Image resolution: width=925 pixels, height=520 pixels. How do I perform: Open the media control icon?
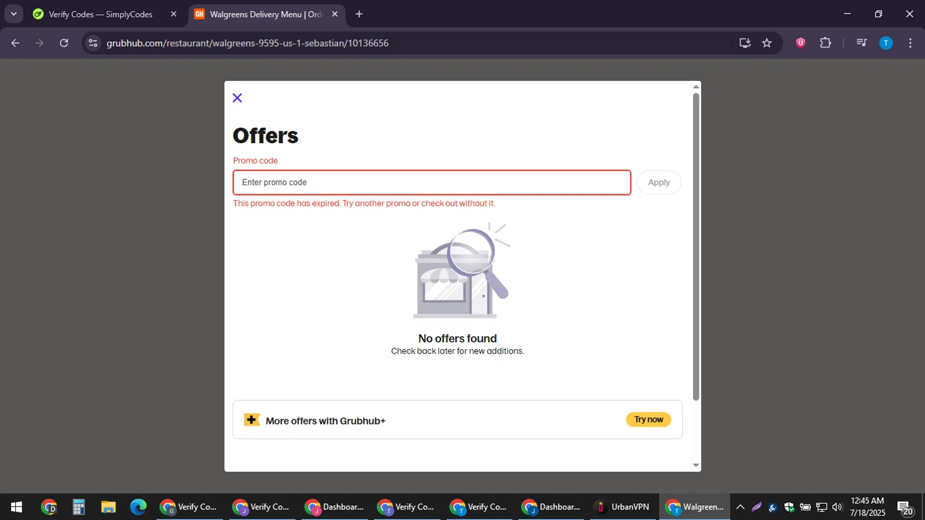pos(861,43)
